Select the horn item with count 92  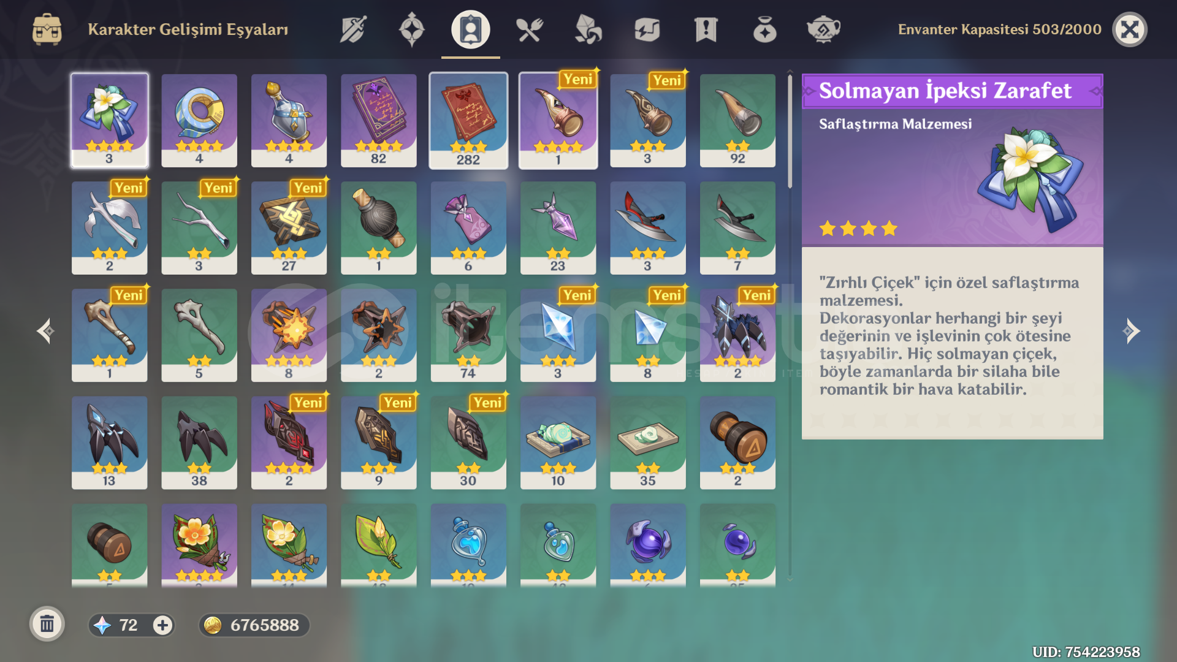(x=737, y=121)
